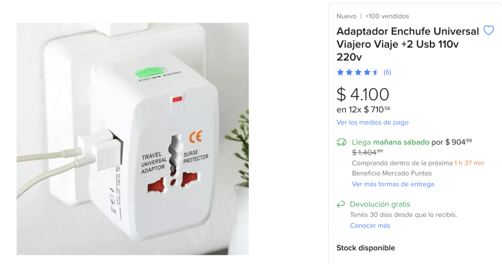The image size is (502, 264).
Task: Click the 'Devolución gratis' label
Action: (380, 204)
